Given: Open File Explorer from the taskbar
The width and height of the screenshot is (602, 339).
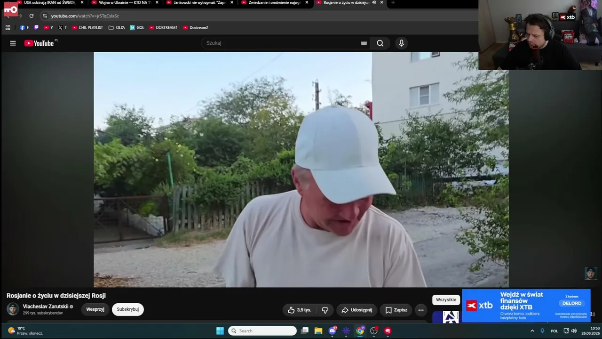Looking at the screenshot, I should 318,331.
